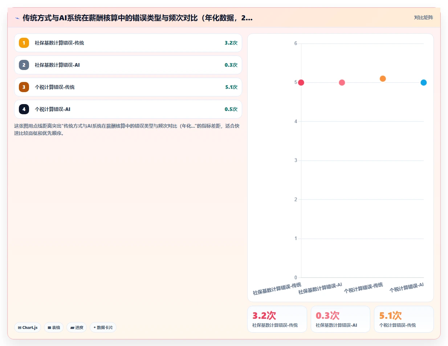Select the 个税计算错误-传统 row label
This screenshot has height=346, width=448.
pyautogui.click(x=55, y=87)
